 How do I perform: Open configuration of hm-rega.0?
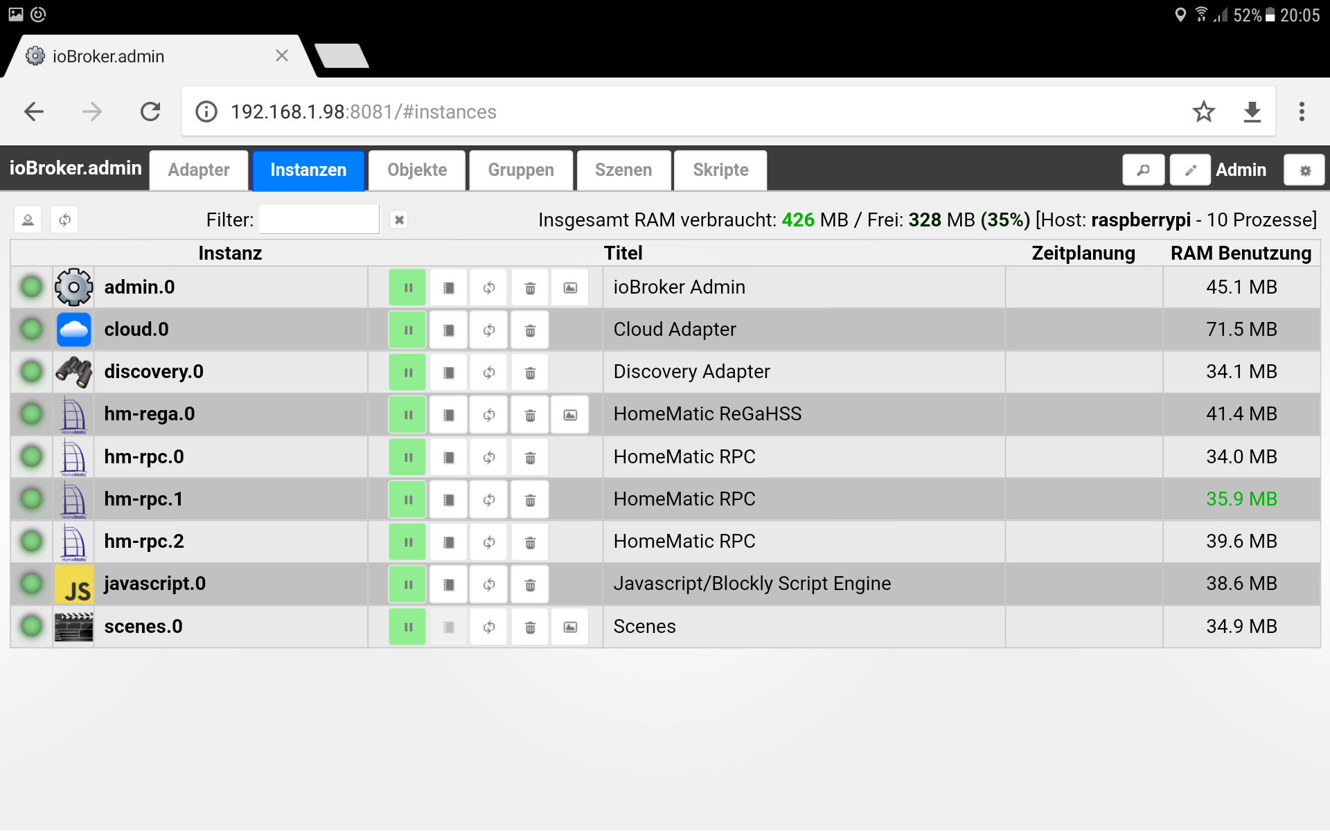click(448, 415)
